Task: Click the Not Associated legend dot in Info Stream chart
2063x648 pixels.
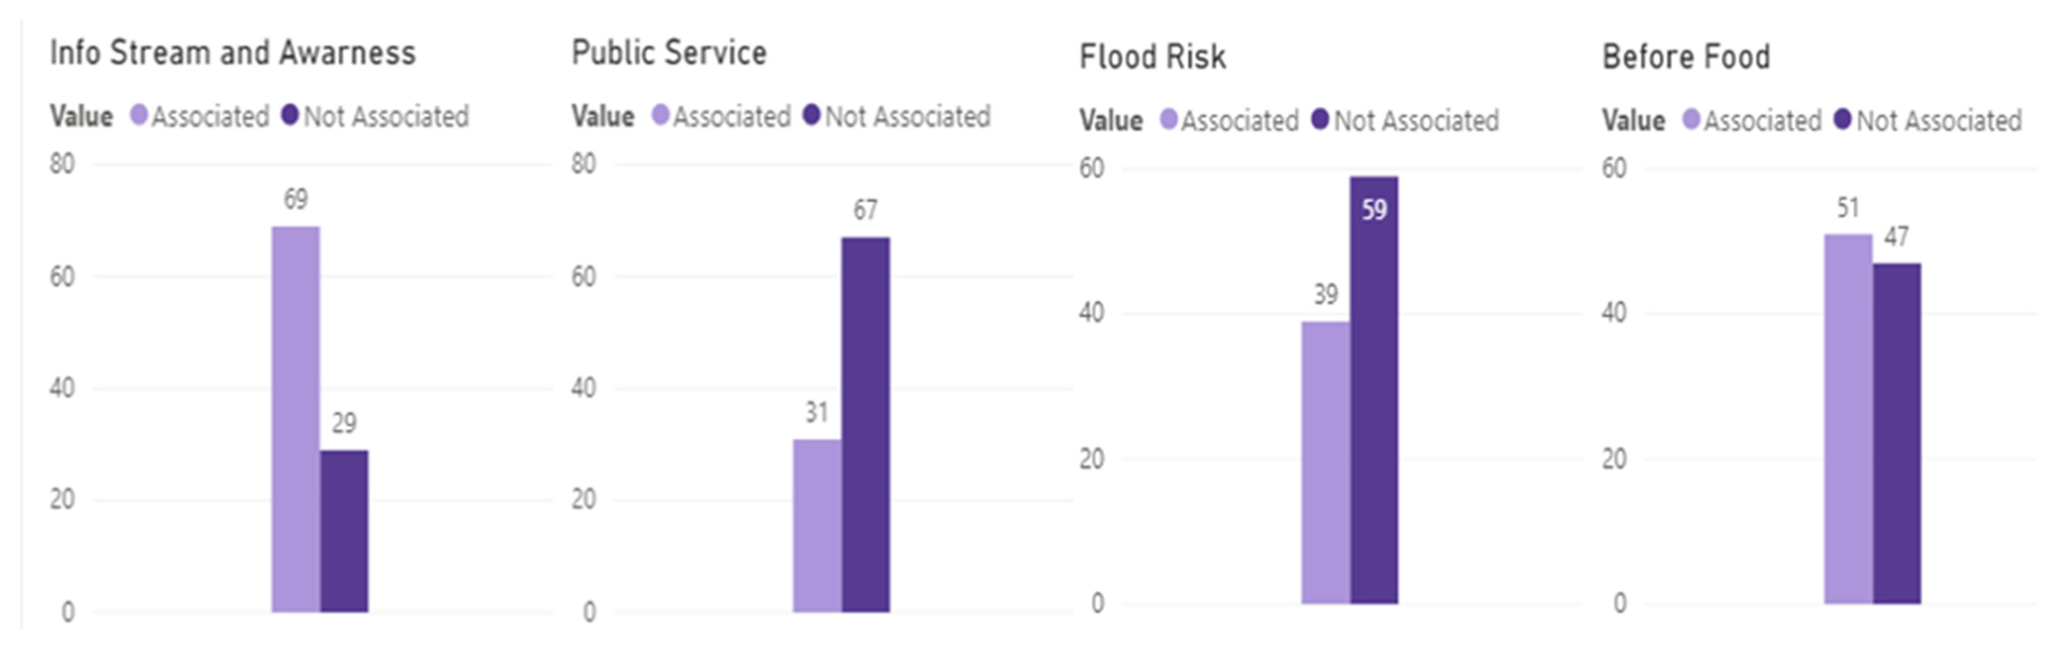Action: tap(290, 116)
